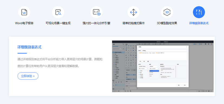Open the data table dropdown in the dialog
Image resolution: width=224 pixels, height=104 pixels.
tap(143, 66)
